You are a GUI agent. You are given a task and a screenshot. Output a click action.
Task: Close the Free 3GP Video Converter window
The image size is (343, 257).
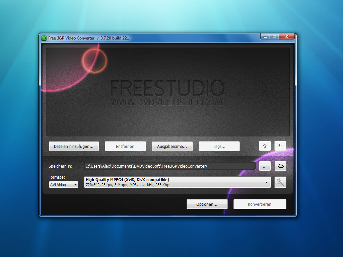[x=287, y=37]
